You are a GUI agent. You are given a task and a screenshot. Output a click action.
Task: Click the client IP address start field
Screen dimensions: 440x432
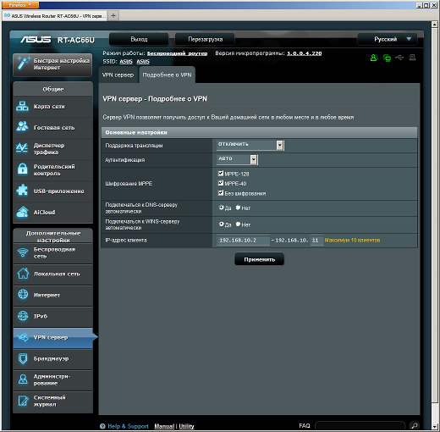tap(243, 241)
